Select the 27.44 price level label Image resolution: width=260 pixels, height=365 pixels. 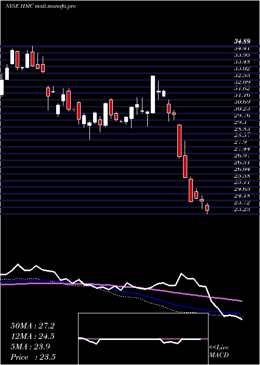[x=242, y=149]
